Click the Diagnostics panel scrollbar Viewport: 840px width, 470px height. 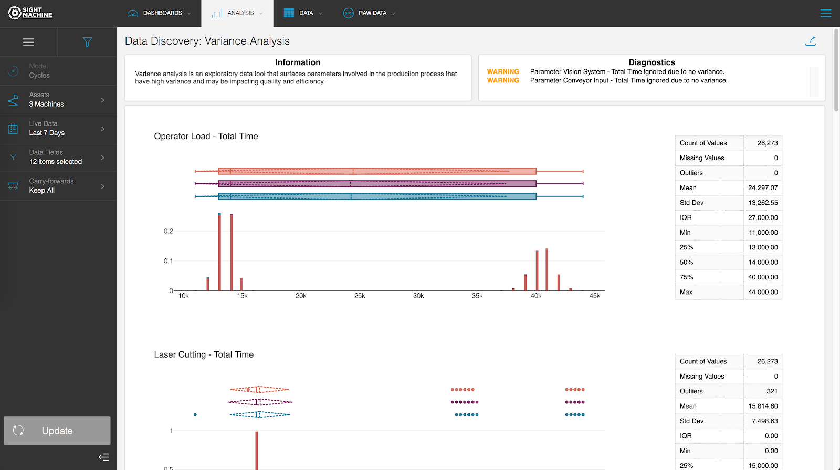click(814, 81)
